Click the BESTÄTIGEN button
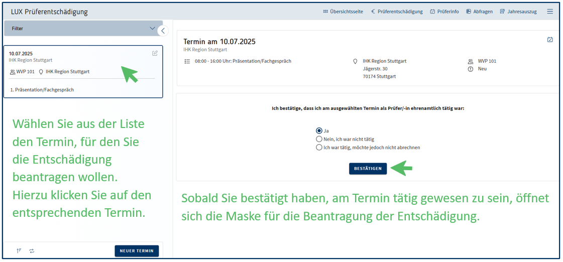The height and width of the screenshot is (262, 563). (368, 168)
